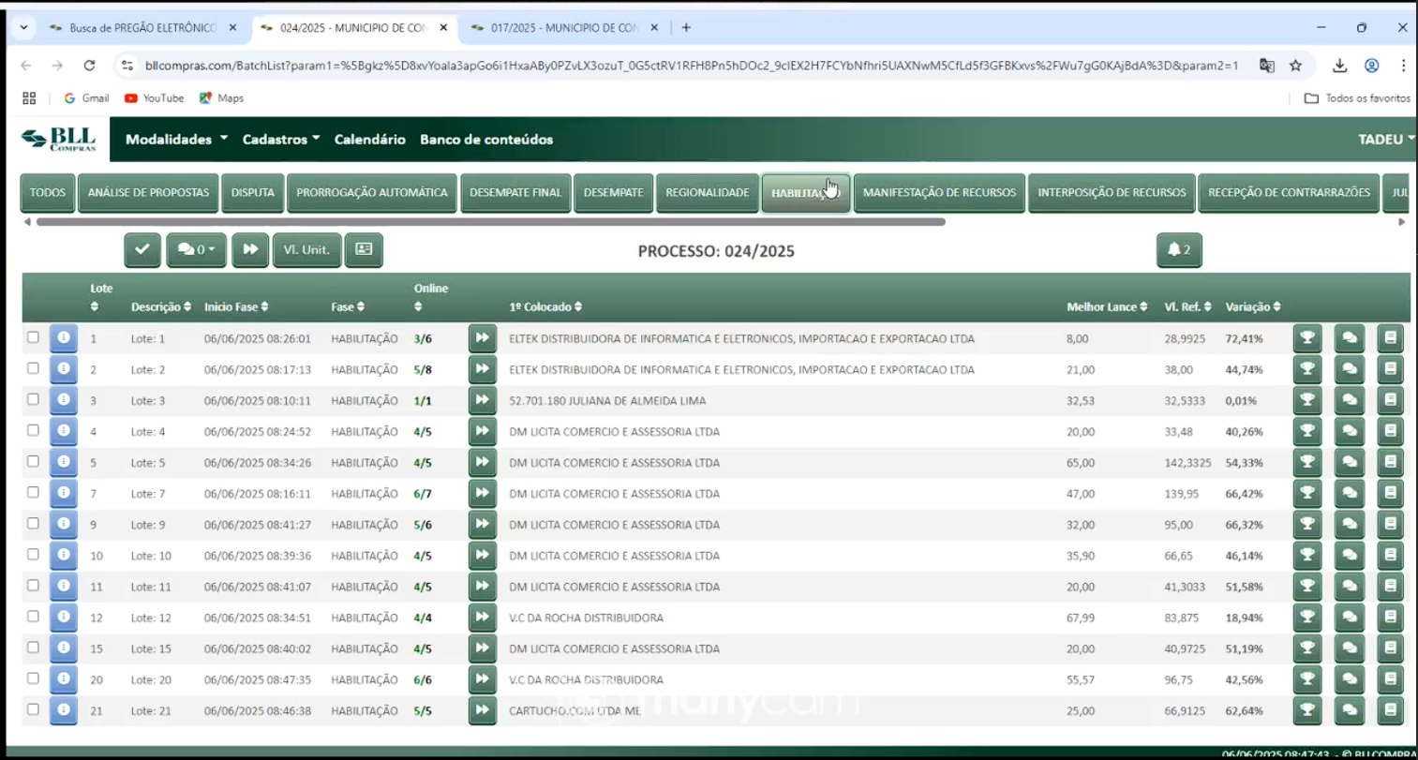Click trophy icon for Lote: 1
This screenshot has width=1418, height=760.
click(x=1307, y=338)
